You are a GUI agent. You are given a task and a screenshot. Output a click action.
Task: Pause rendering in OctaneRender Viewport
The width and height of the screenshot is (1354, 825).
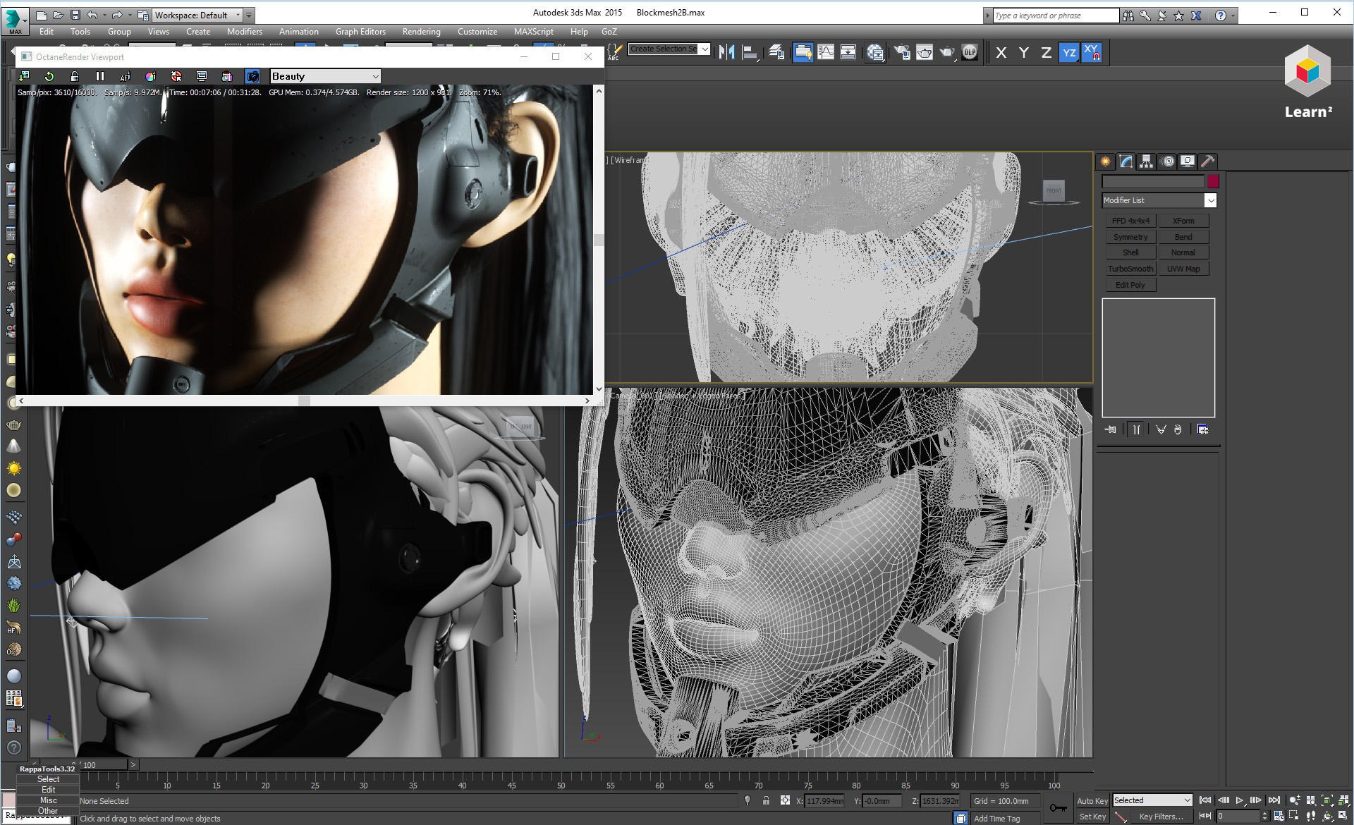tap(99, 76)
